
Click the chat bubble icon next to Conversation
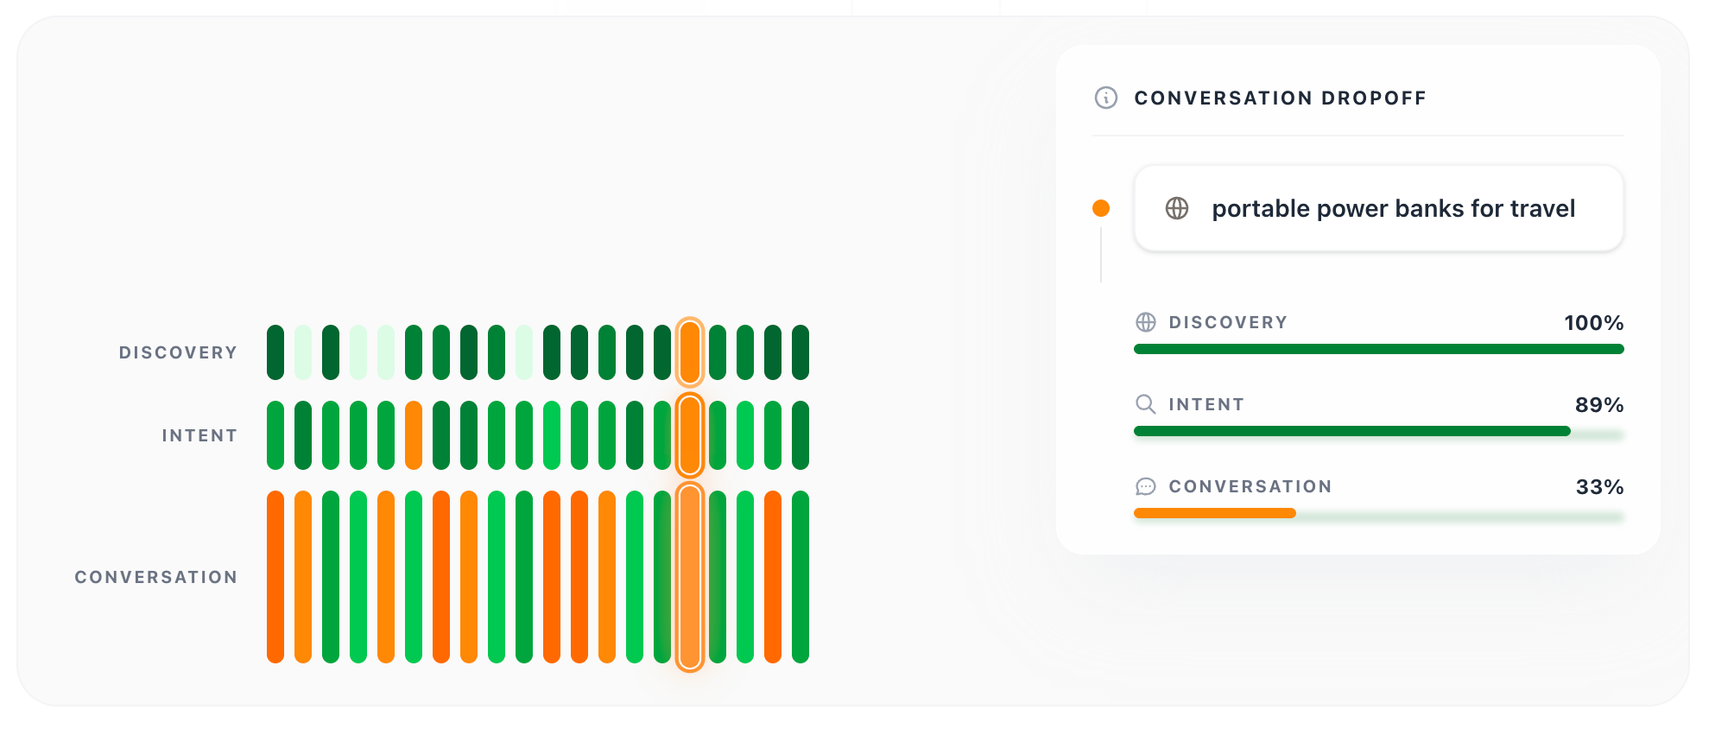pos(1146,486)
